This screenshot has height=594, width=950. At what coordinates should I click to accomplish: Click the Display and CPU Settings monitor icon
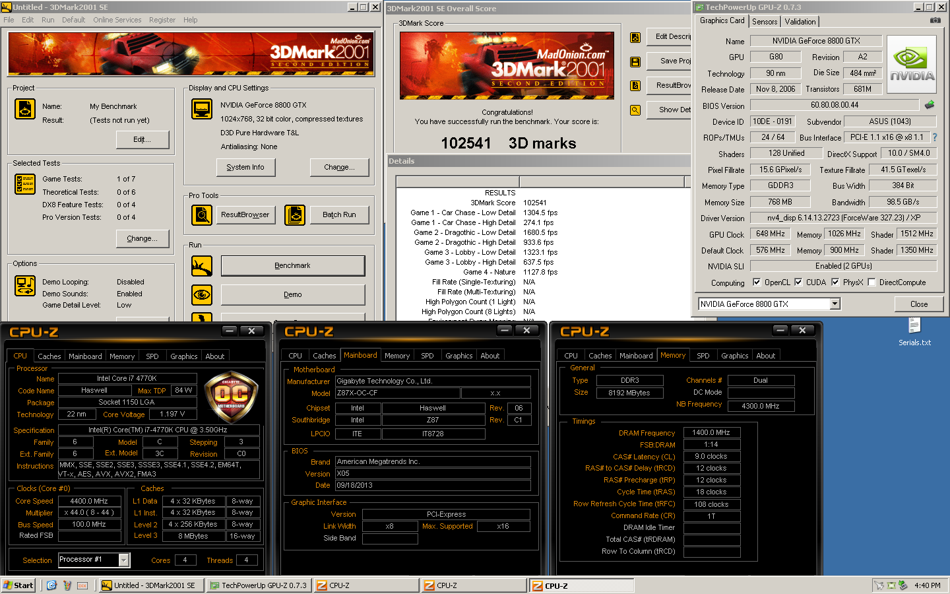point(202,109)
